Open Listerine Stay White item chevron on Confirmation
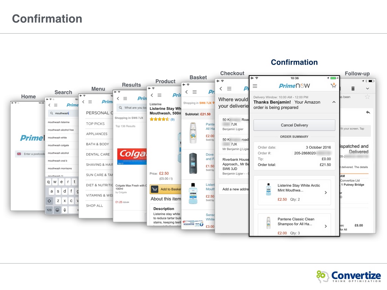 (326, 193)
